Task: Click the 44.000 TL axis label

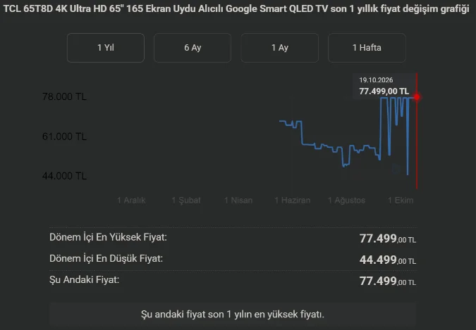Action: 64,176
